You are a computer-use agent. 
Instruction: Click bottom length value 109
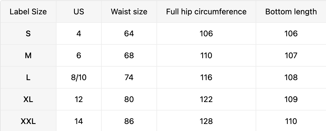pos(291,100)
